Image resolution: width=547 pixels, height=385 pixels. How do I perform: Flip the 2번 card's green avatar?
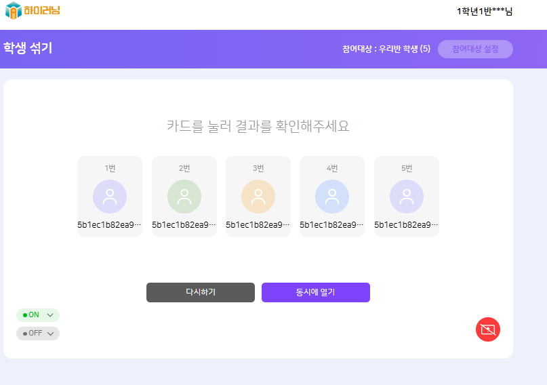tap(184, 197)
